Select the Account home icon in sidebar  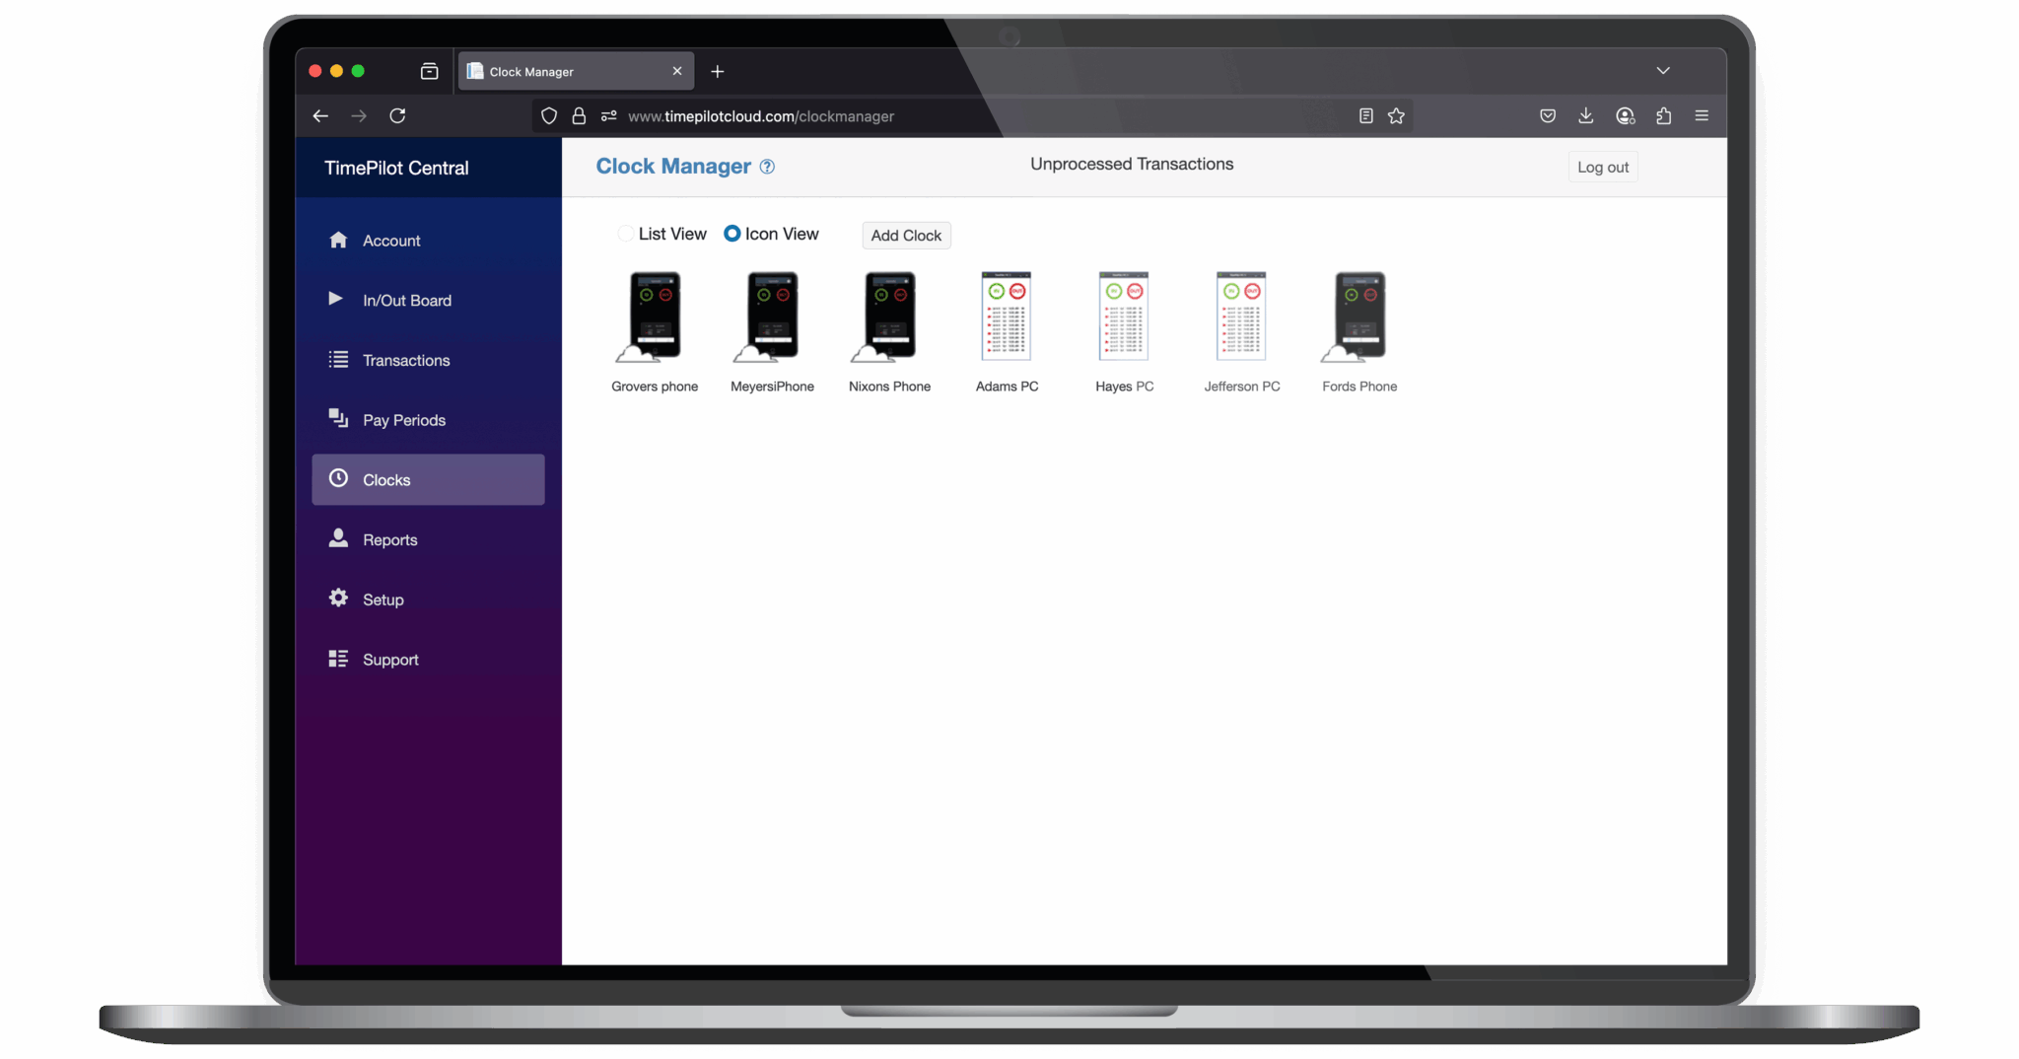pyautogui.click(x=338, y=240)
